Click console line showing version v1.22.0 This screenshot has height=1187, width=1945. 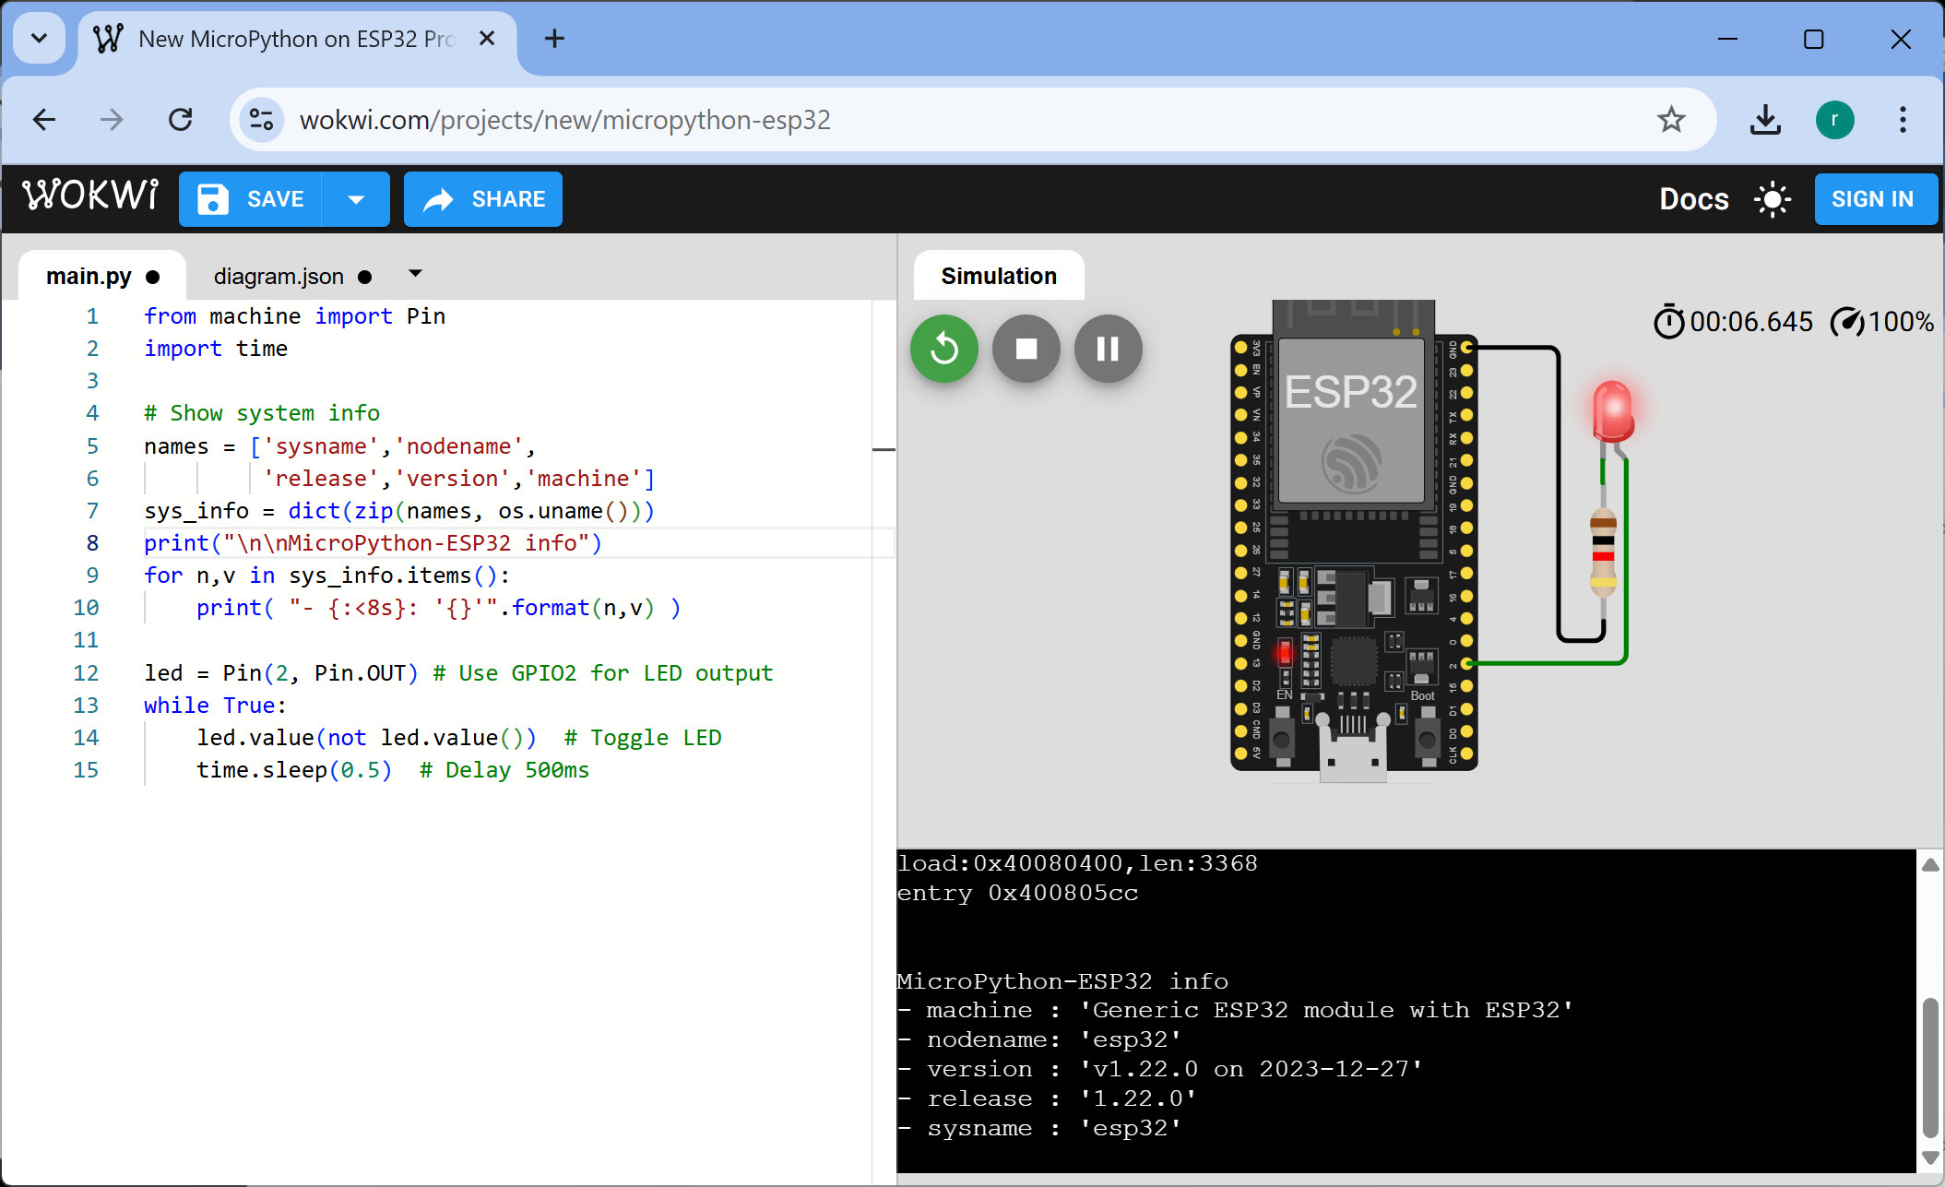[x=1160, y=1070]
